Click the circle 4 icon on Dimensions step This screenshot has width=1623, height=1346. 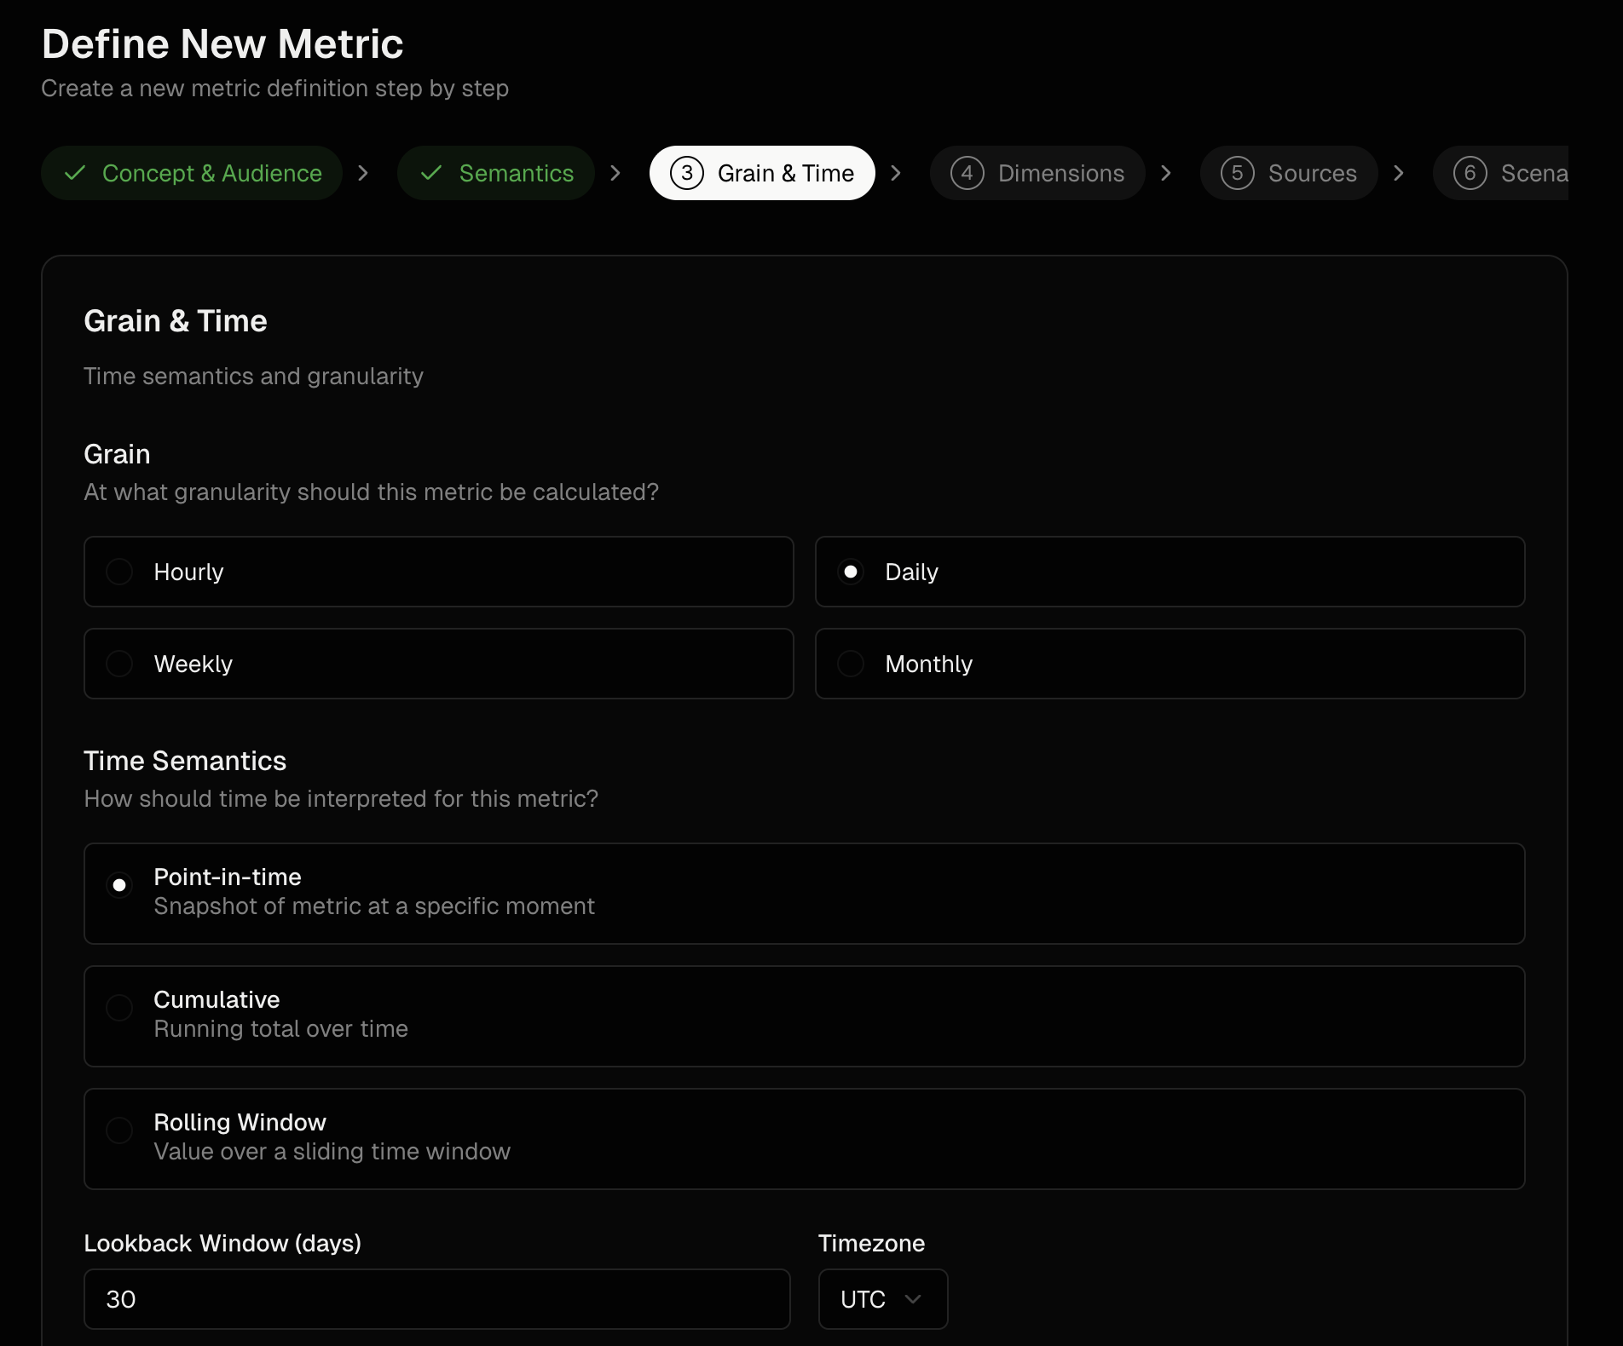[x=967, y=173]
